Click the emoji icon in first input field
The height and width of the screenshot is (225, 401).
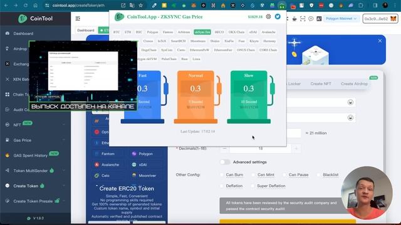(x=350, y=102)
